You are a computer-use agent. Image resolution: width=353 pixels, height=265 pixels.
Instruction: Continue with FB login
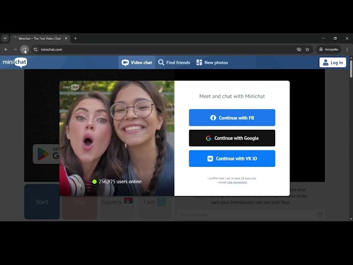(232, 118)
